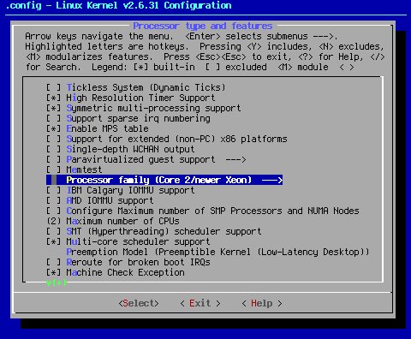Enable Single-depth WCHAN output
Viewport: 411px width, 339px height.
click(x=54, y=149)
